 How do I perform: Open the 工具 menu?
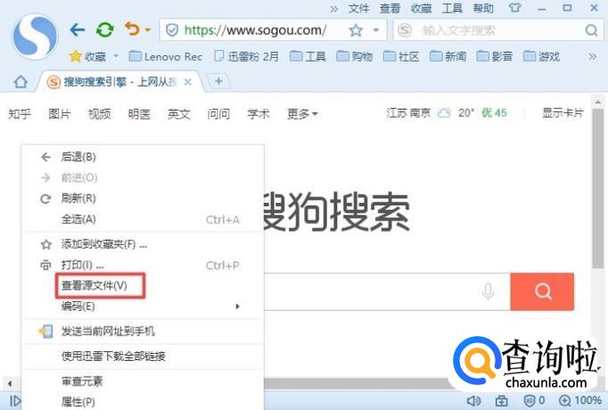tap(452, 8)
